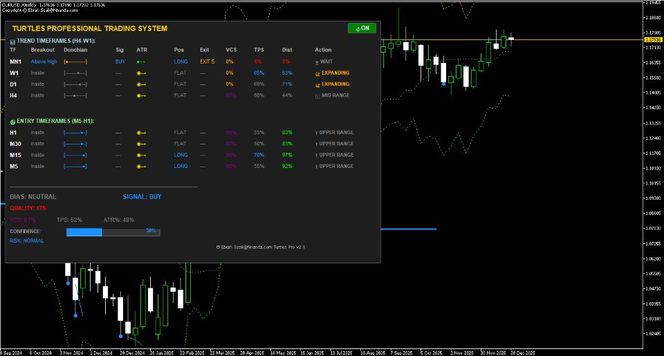Click the VCS column header

pos(231,50)
